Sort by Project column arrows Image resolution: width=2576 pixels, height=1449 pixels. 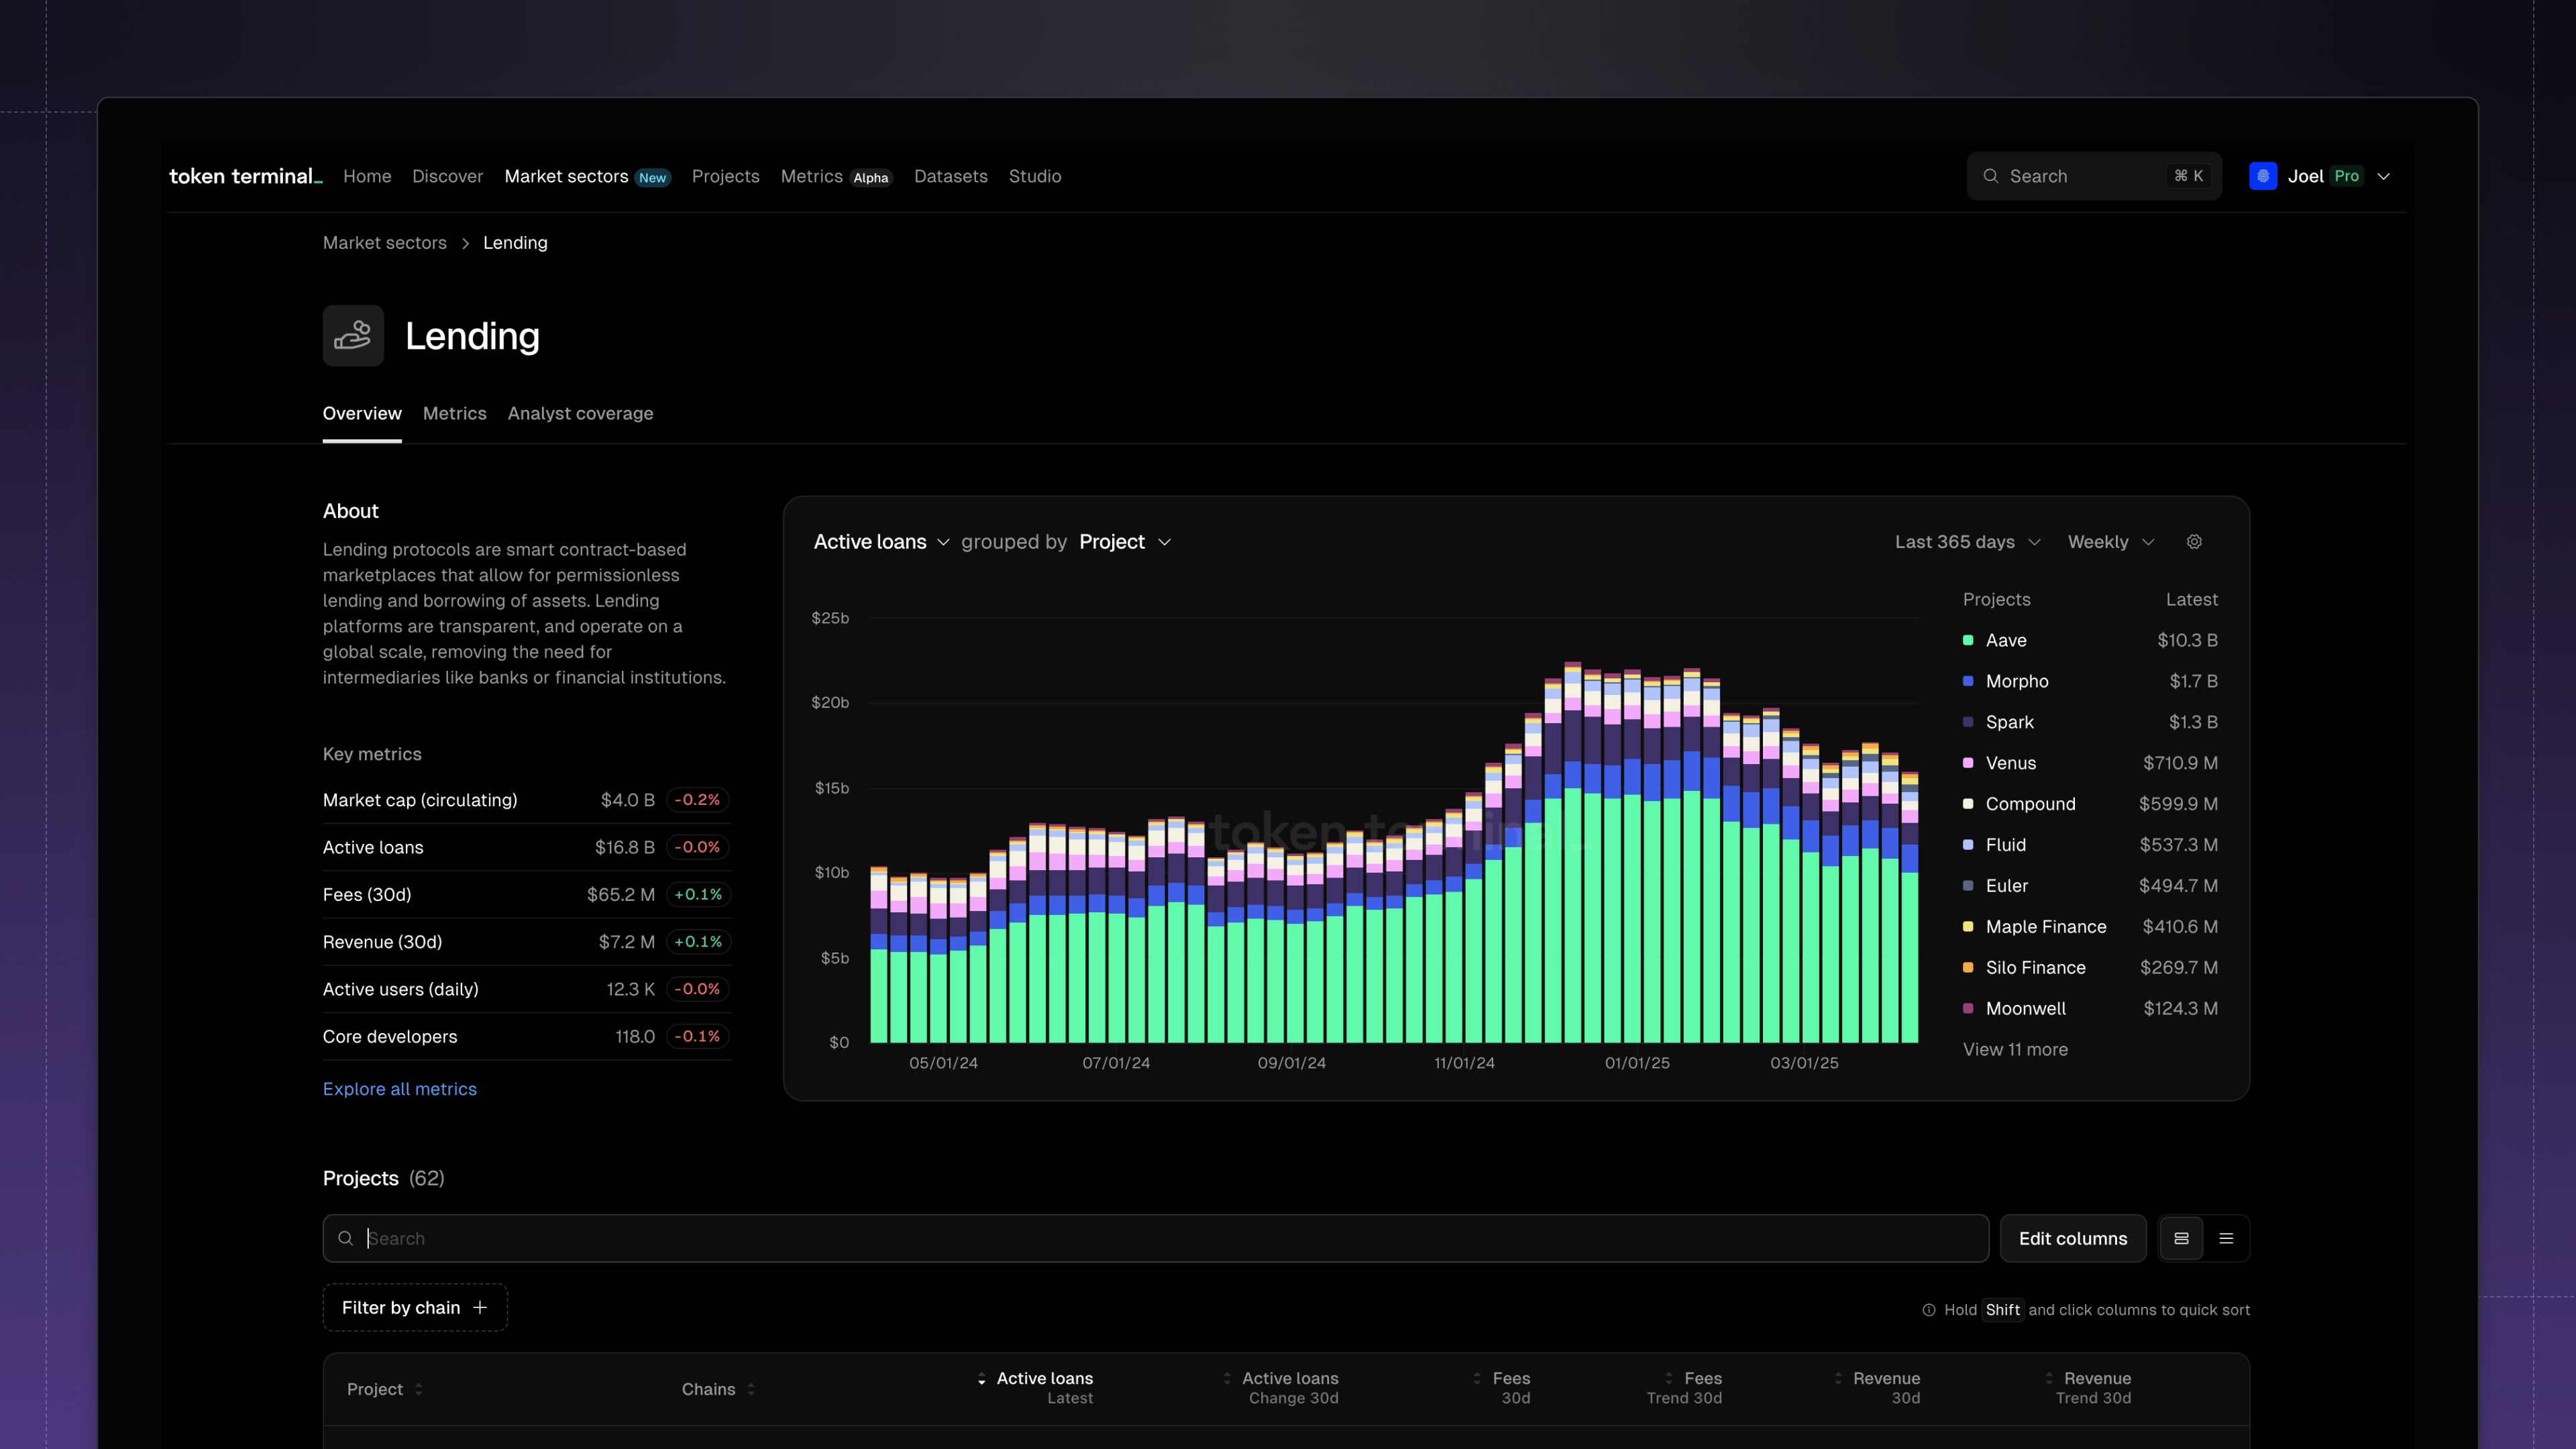pyautogui.click(x=418, y=1389)
